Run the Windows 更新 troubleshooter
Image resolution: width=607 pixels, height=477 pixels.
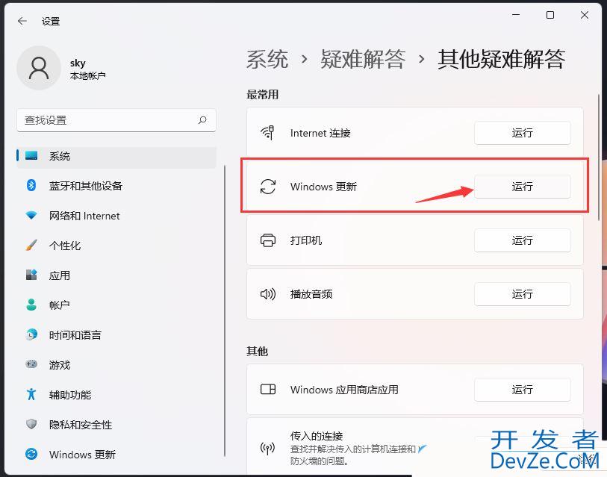point(522,187)
